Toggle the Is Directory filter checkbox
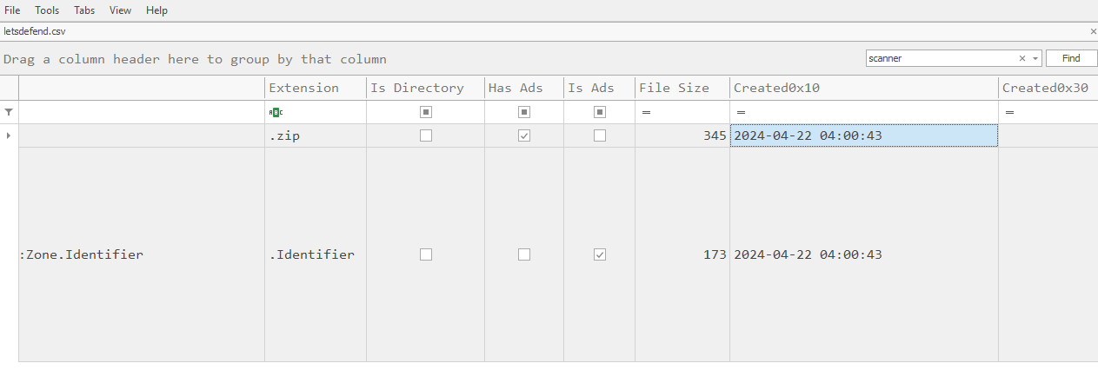The height and width of the screenshot is (383, 1098). 426,112
